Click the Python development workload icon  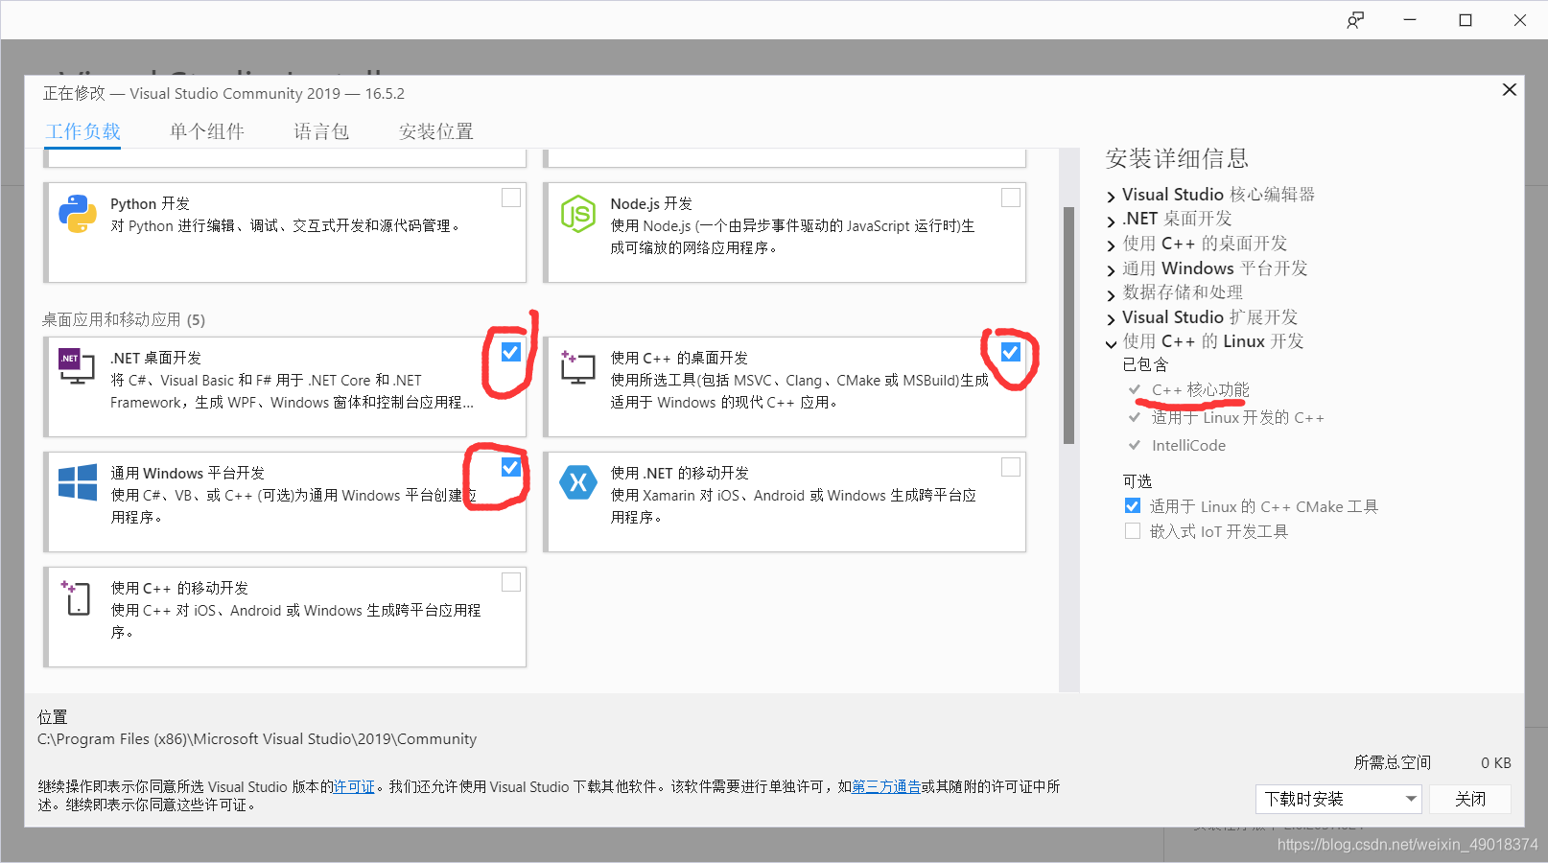[78, 214]
